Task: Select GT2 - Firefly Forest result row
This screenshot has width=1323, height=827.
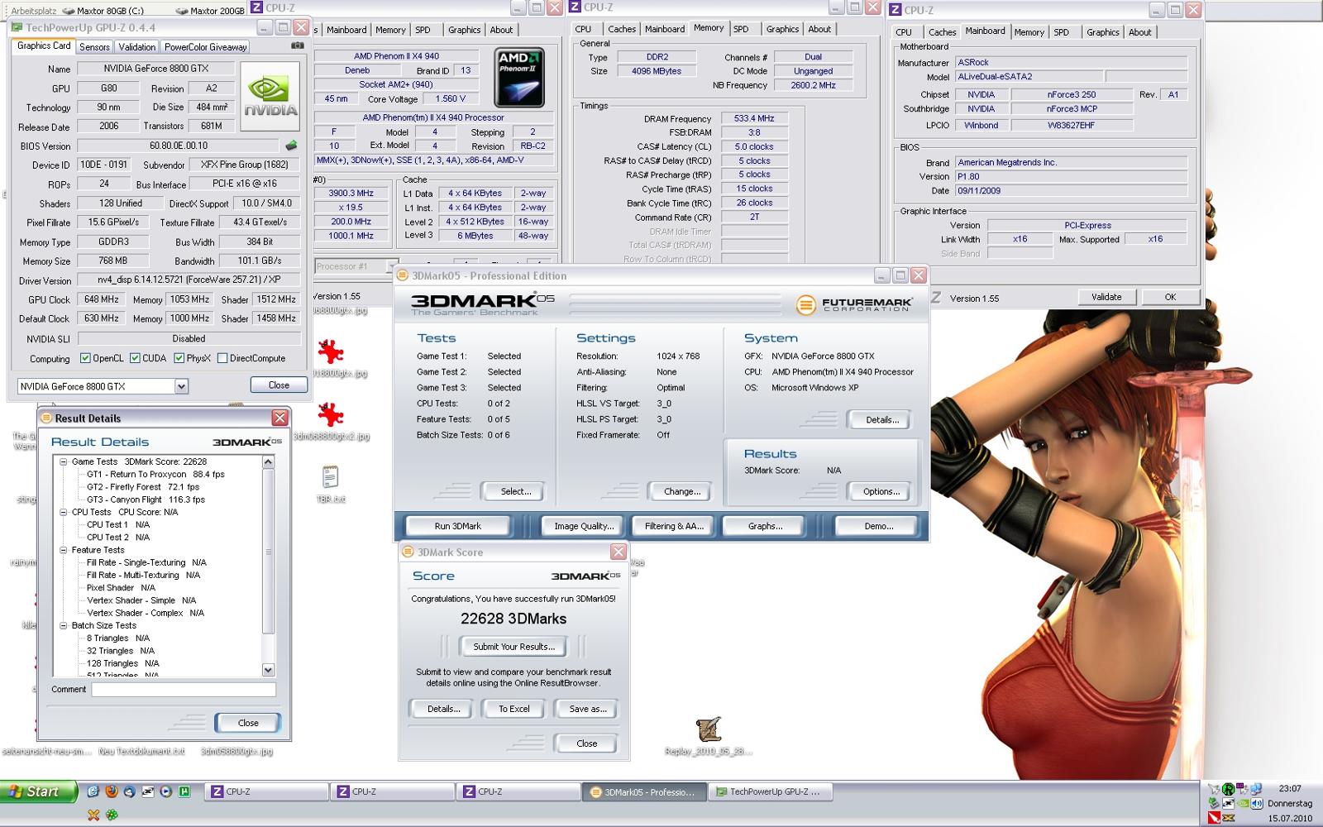Action: point(143,487)
